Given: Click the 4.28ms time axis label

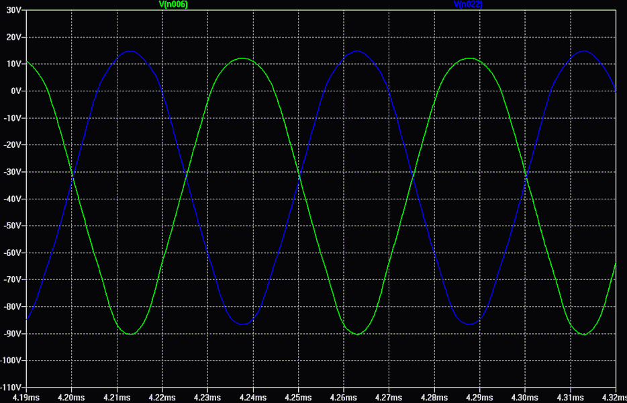Looking at the screenshot, I should [x=434, y=398].
